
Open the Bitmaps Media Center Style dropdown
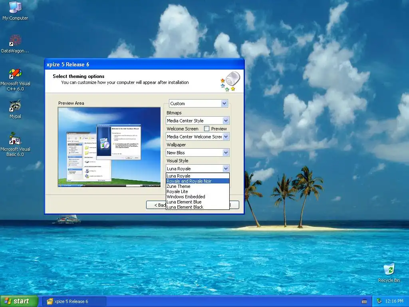click(x=198, y=121)
